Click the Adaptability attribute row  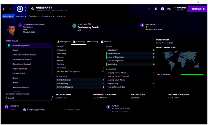point(131,50)
